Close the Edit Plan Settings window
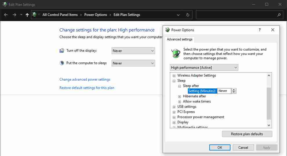 [280, 4]
